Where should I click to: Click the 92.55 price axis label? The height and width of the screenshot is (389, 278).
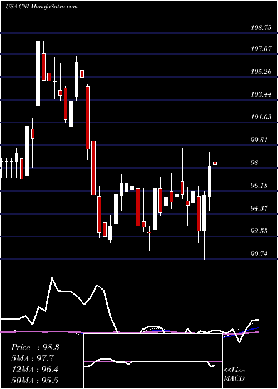click(260, 231)
